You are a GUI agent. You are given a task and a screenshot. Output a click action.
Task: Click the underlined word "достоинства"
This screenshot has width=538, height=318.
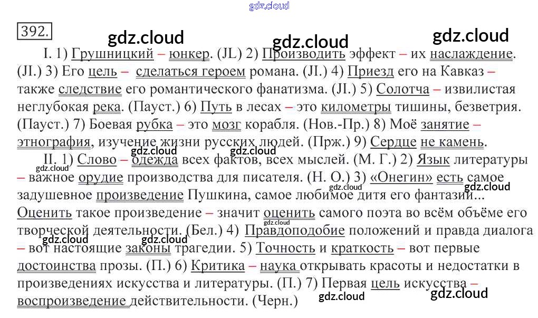(56, 266)
